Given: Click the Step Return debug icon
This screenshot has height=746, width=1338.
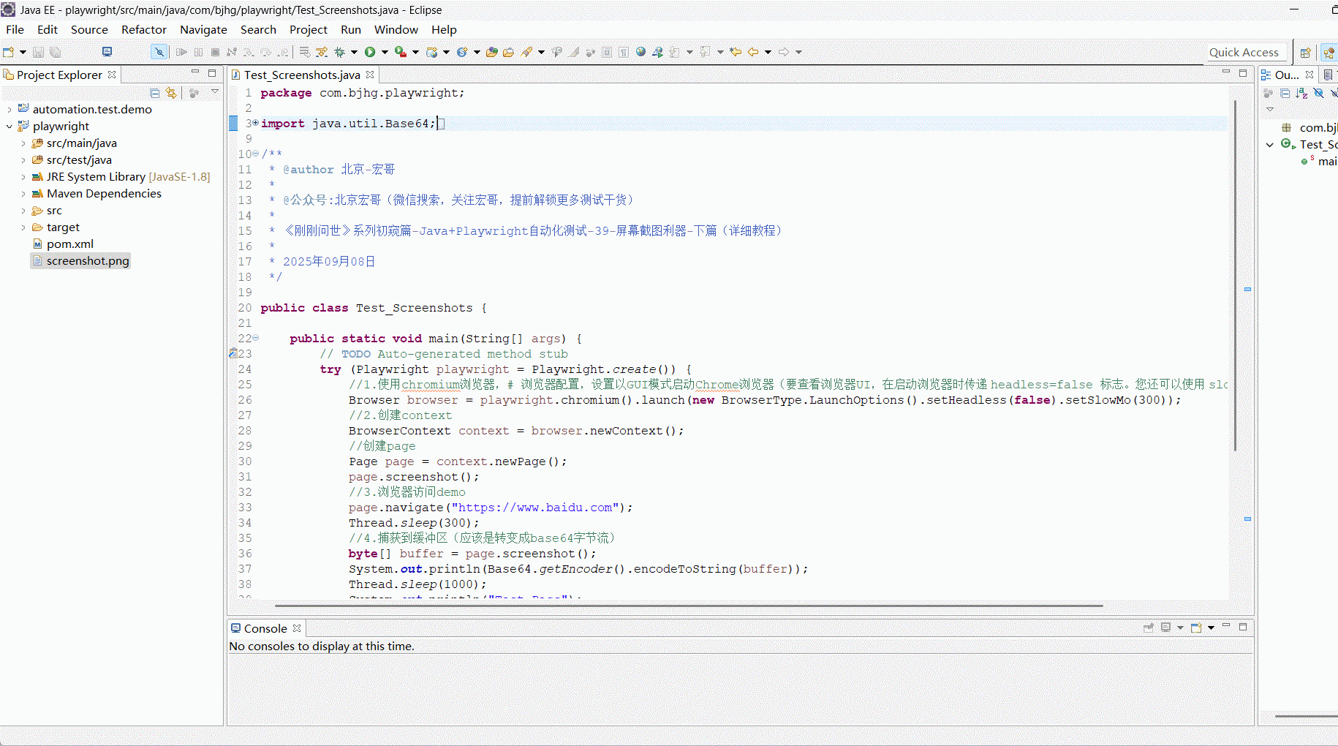Looking at the screenshot, I should point(282,52).
